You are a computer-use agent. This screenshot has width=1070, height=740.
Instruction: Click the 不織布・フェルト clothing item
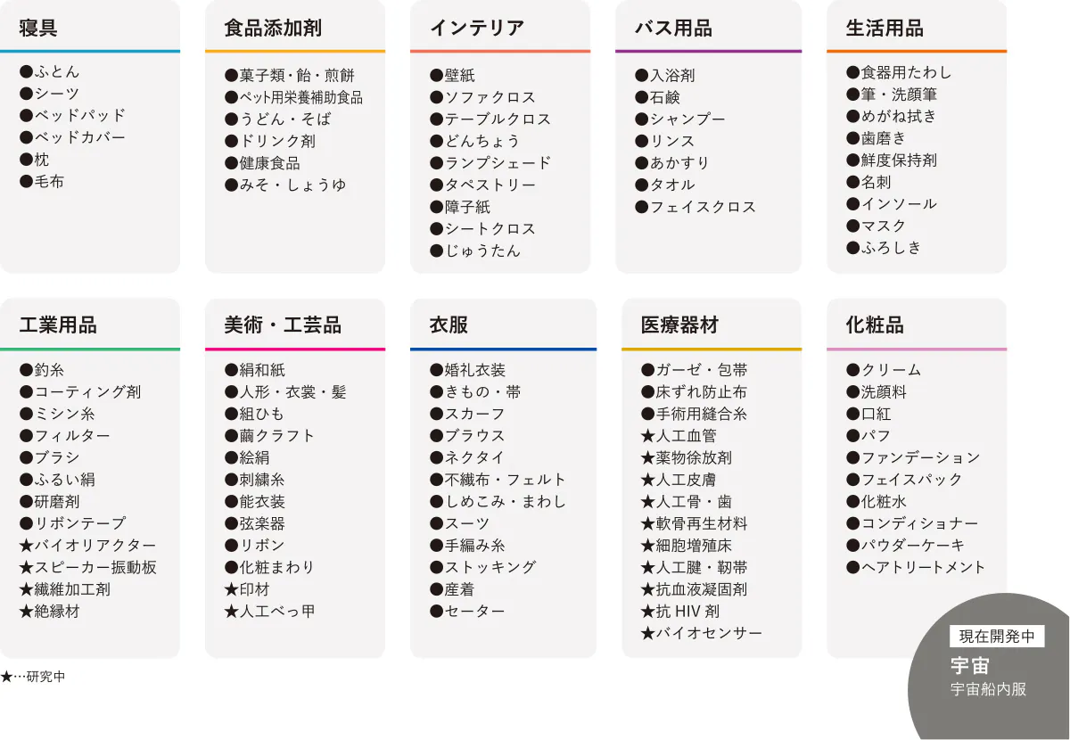pos(505,480)
